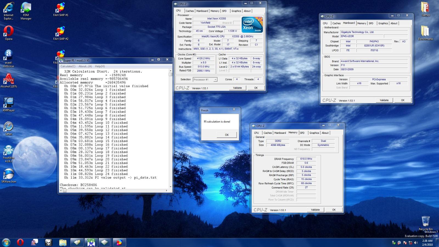Open the Windows Start menu orb
The image size is (439, 247).
point(6,242)
